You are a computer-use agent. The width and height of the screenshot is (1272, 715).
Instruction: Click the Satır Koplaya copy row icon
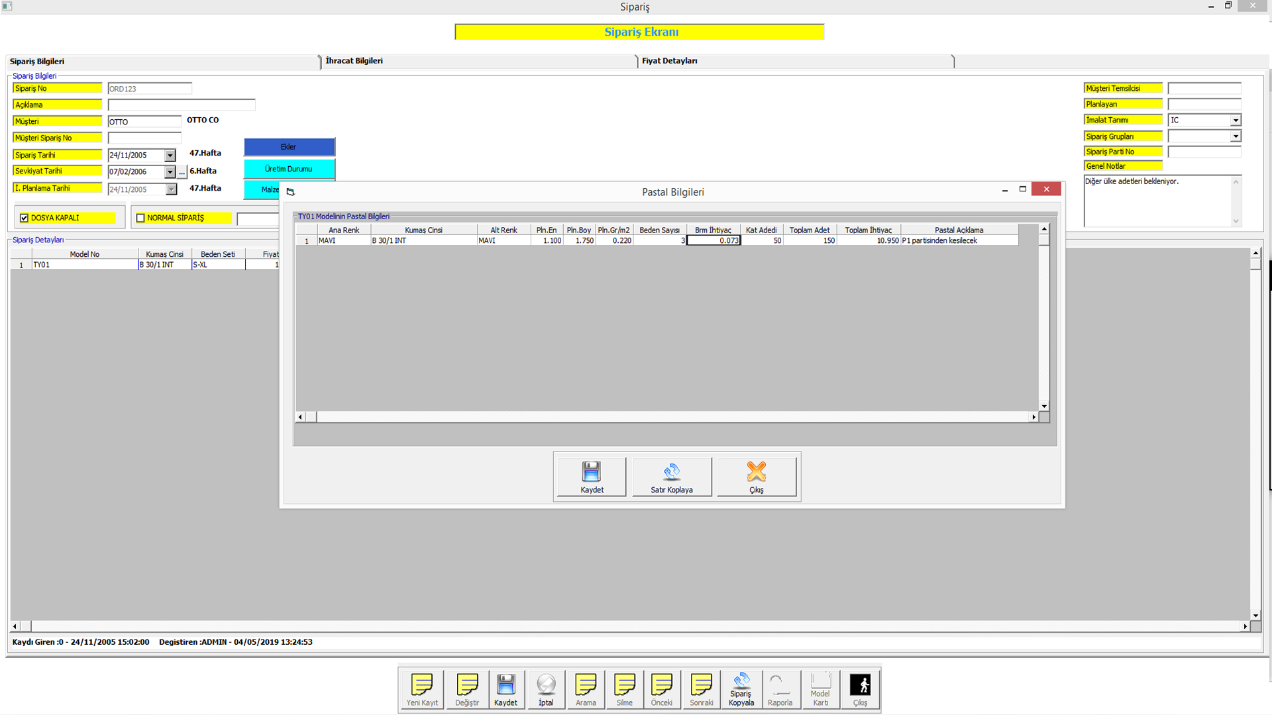[x=671, y=472]
